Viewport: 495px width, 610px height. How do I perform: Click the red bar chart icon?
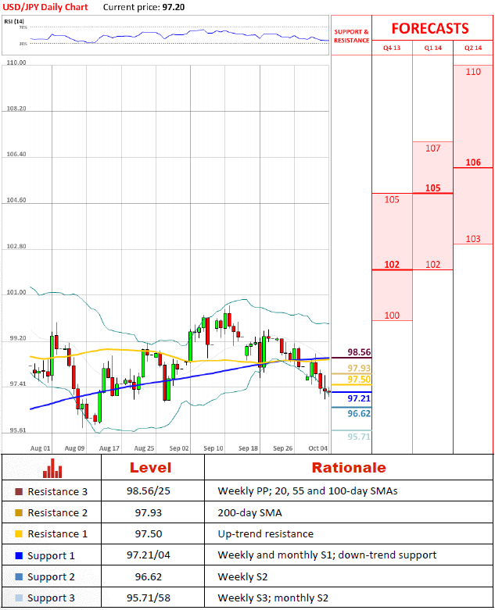pos(52,468)
